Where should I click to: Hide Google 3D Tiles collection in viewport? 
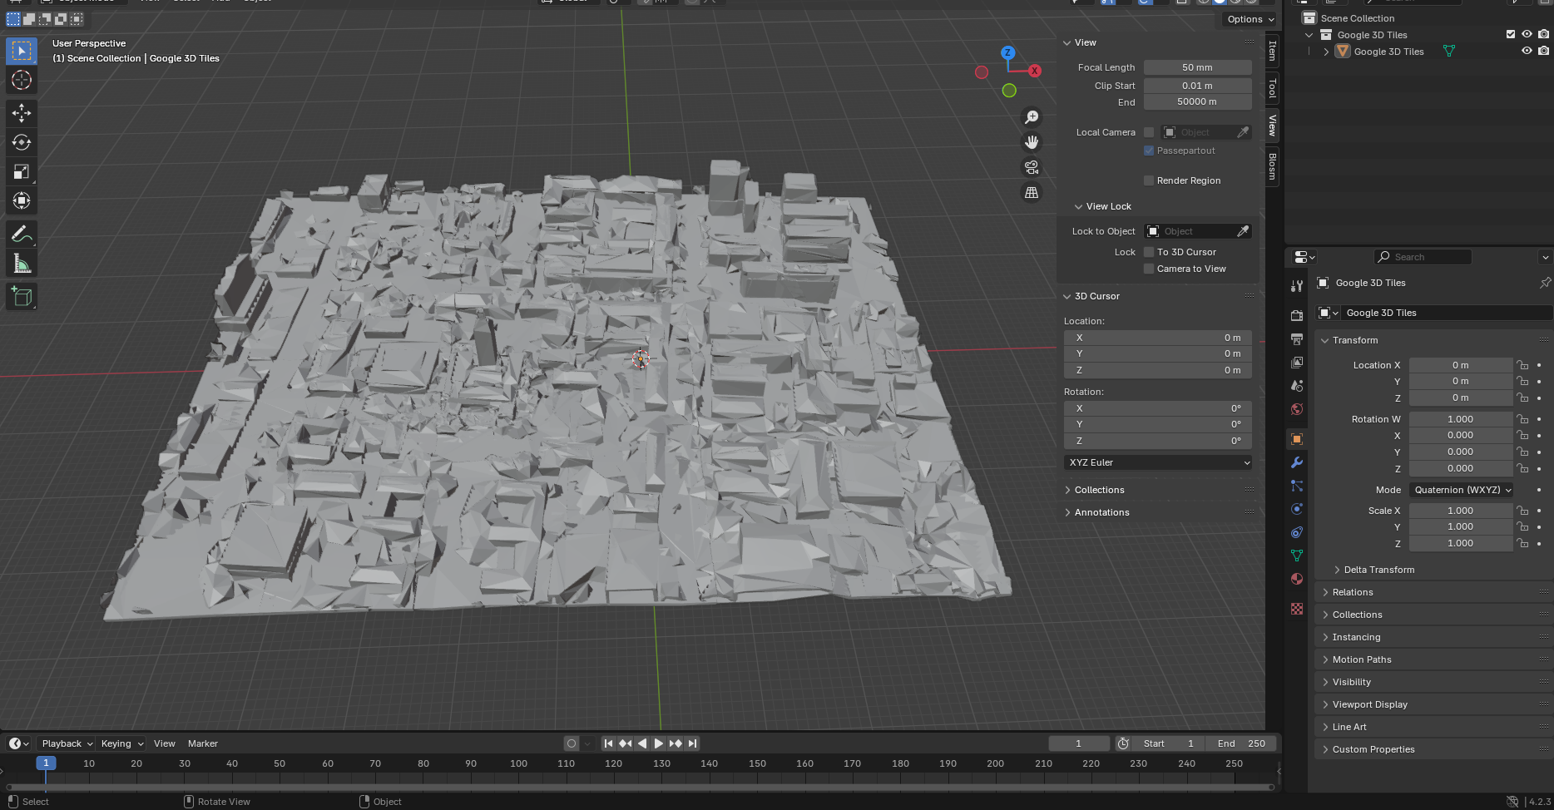coord(1527,35)
